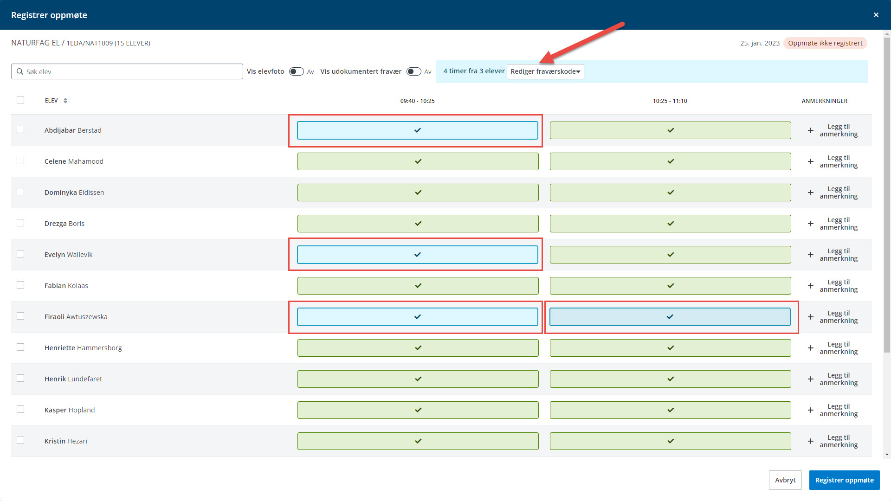Click the Avbryt button
The height and width of the screenshot is (501, 891).
pyautogui.click(x=785, y=480)
